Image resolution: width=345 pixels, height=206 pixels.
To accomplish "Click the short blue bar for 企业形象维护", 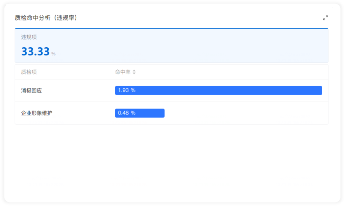I will 140,113.
